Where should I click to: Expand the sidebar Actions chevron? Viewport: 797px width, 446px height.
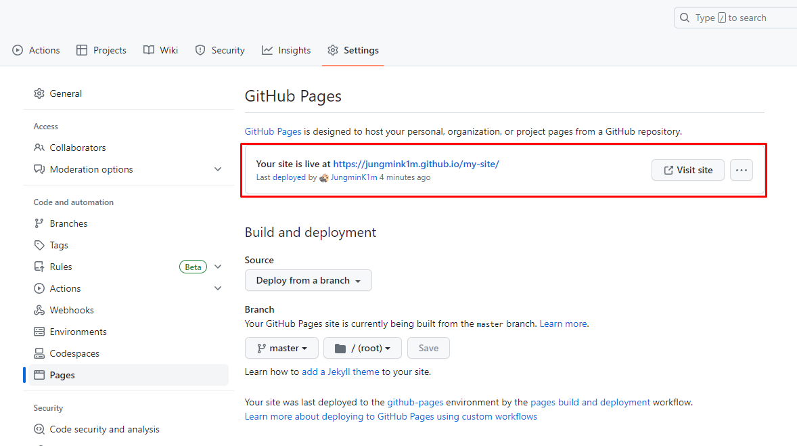coord(218,288)
